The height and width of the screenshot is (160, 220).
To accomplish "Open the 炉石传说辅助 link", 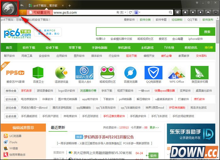I will coord(177,108).
